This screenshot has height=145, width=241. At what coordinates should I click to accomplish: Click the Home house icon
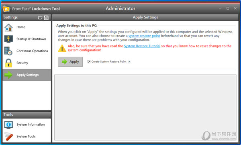(8, 27)
